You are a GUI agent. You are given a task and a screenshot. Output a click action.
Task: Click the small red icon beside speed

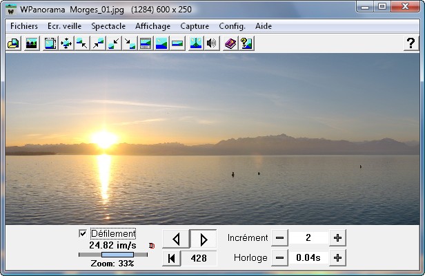click(x=152, y=245)
